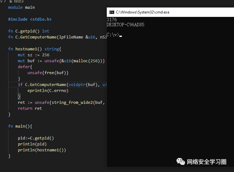Viewport: 234px width, 172px height.
Task: Click the 'defer{' keyword line
Action: click(x=25, y=67)
